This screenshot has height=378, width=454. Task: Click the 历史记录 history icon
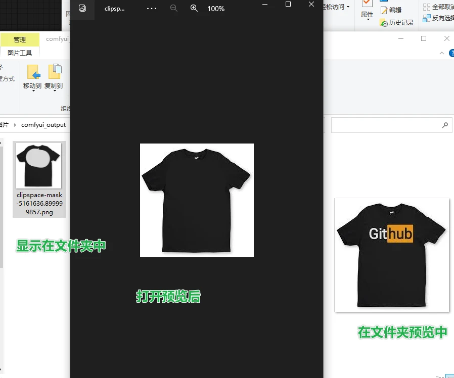[x=384, y=23]
